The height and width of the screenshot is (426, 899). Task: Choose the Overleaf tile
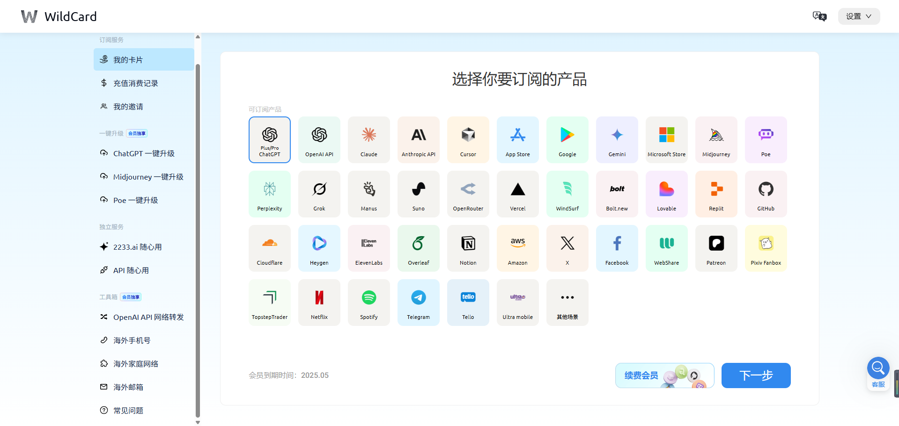[419, 248]
